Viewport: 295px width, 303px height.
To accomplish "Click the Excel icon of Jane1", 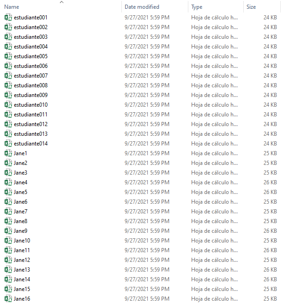I will (8, 153).
